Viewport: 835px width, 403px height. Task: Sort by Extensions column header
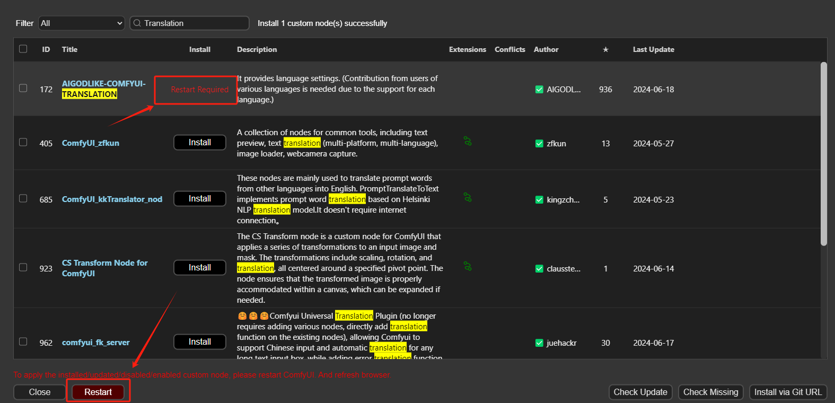click(x=468, y=49)
